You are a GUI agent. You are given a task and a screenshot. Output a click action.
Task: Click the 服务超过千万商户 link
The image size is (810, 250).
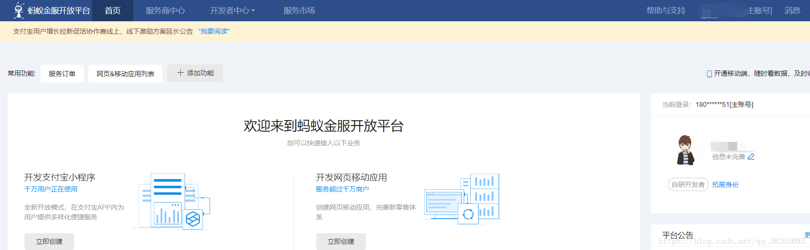(342, 189)
